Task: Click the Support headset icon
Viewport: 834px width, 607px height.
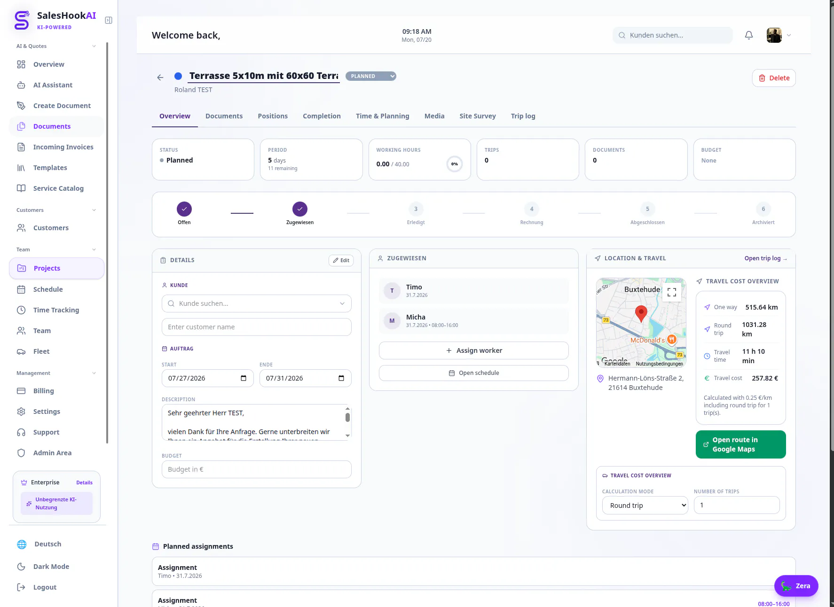Action: (x=21, y=432)
